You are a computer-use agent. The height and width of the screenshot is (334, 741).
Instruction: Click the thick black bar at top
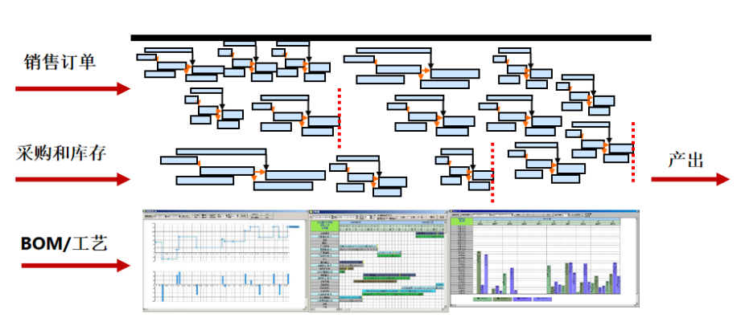pyautogui.click(x=391, y=37)
